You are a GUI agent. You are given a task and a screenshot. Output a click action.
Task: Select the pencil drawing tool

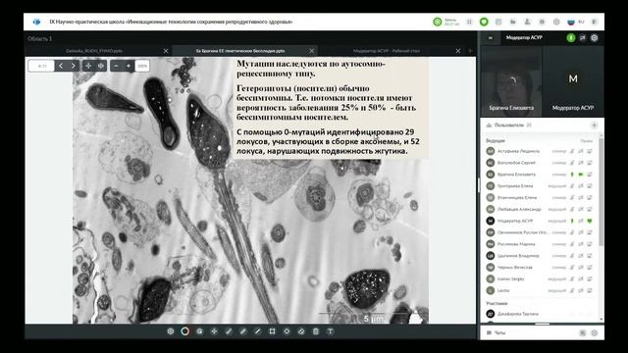pos(229,331)
